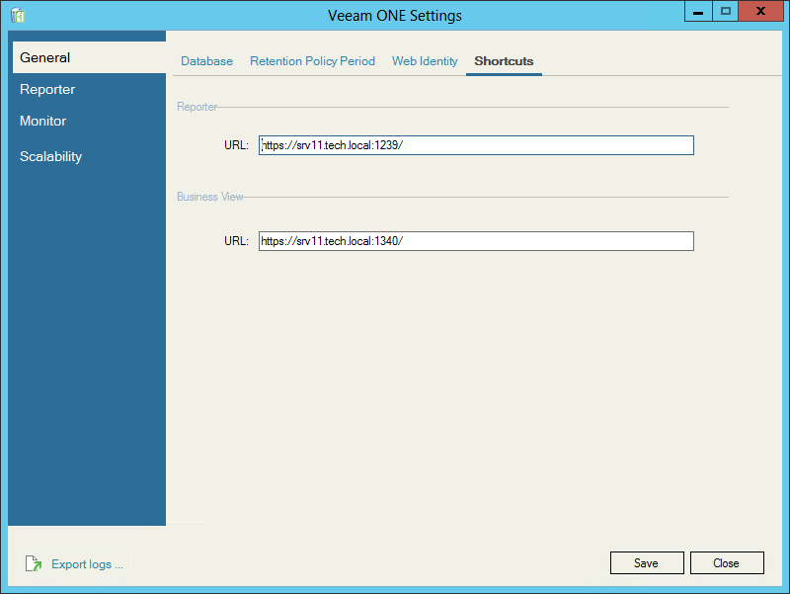Select the General section in sidebar
This screenshot has height=594, width=790.
[x=89, y=57]
